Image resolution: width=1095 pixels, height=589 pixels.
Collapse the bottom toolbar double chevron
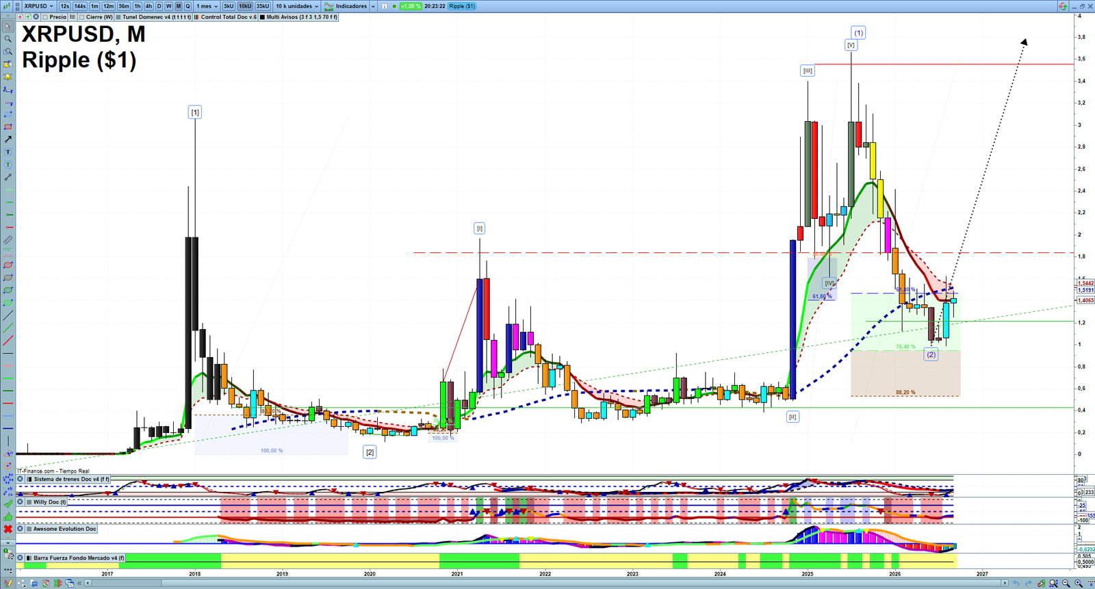79,583
